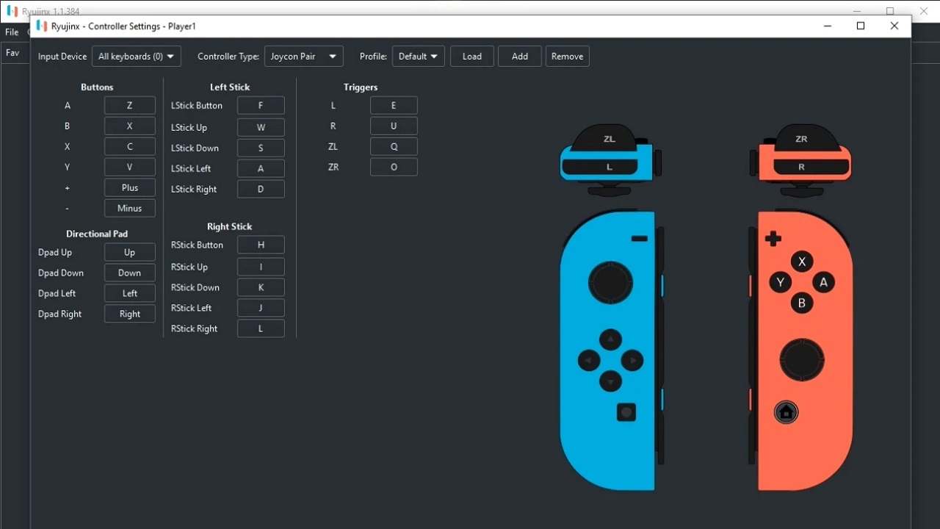
Task: Rebind RStick Button mapped to H
Action: [261, 245]
